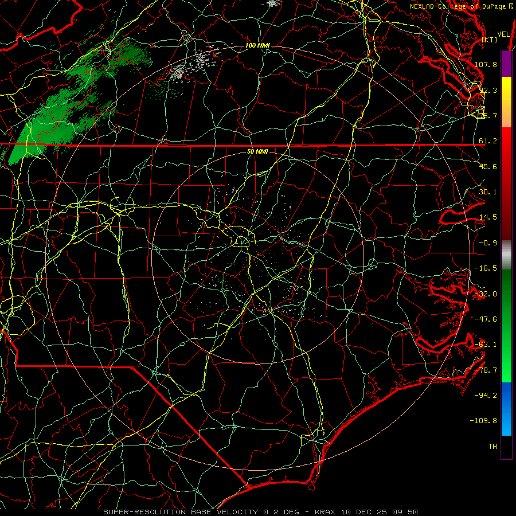
Task: Select the 61.2 scale value
Action: click(x=488, y=141)
